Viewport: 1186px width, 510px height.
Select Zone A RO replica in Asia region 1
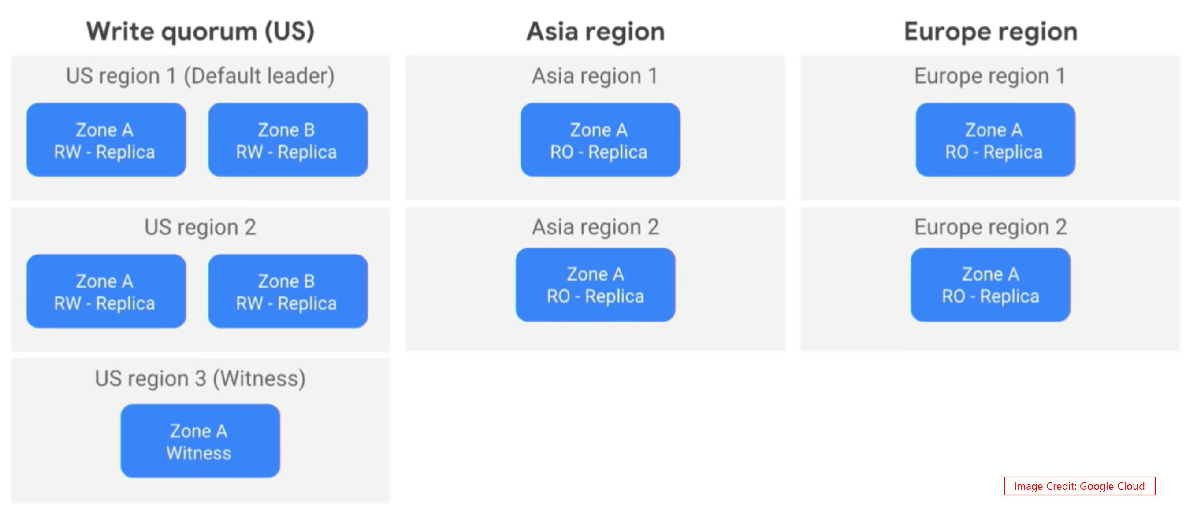pos(600,140)
